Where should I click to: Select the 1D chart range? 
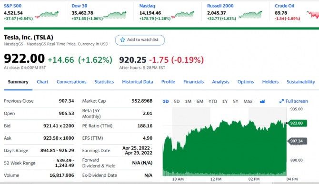[x=166, y=101]
